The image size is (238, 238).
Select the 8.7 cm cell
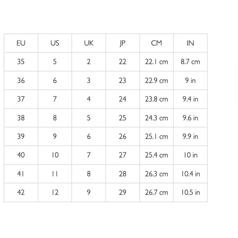190,62
